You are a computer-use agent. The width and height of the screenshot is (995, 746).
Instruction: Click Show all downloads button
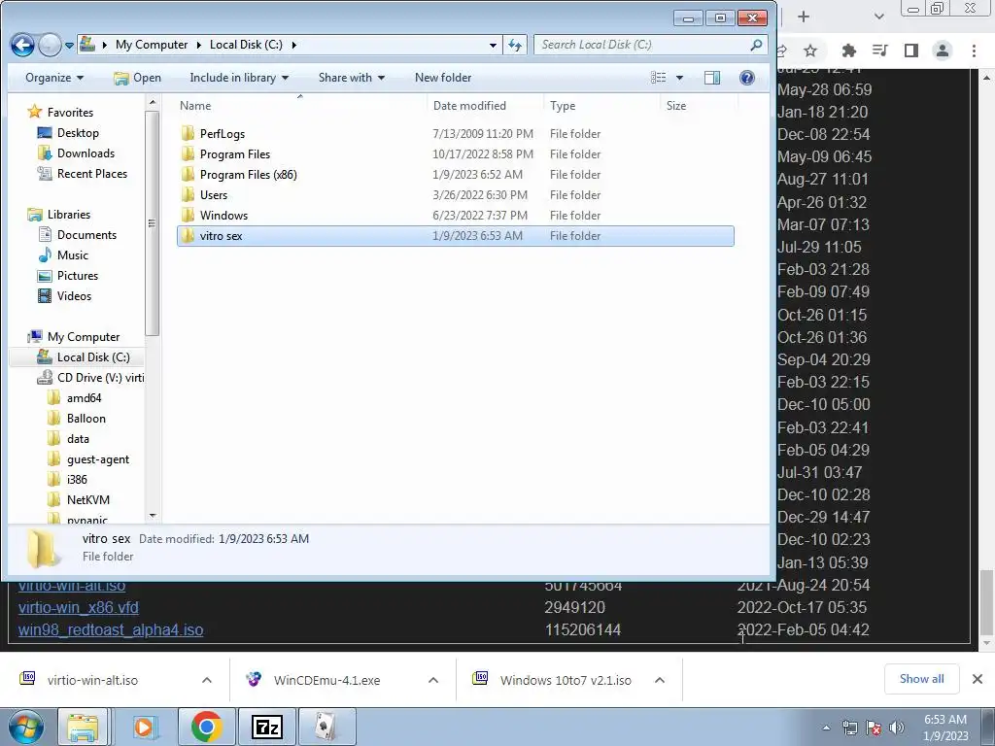pyautogui.click(x=921, y=679)
